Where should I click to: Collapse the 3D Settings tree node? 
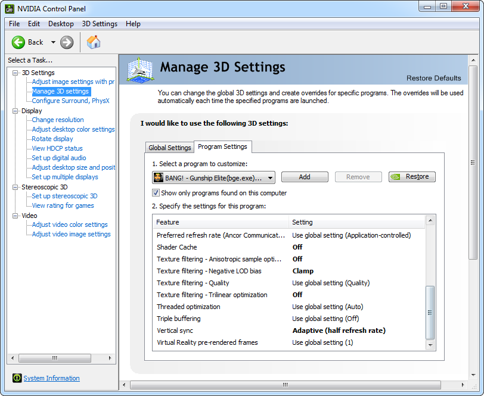(x=15, y=73)
